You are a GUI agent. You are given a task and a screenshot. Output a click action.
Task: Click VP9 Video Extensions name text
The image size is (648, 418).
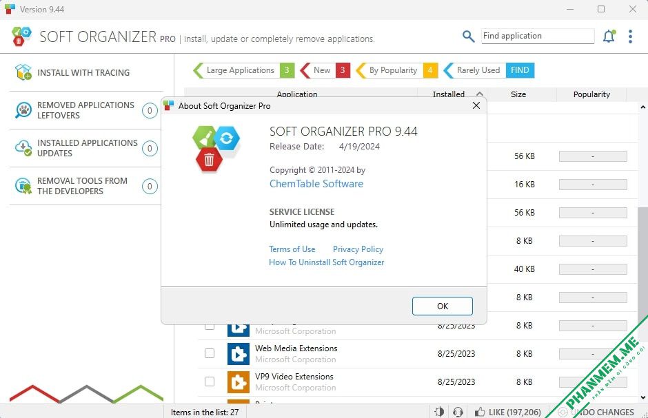[x=294, y=376]
